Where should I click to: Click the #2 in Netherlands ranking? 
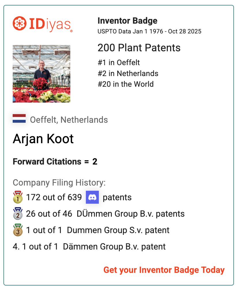coord(128,73)
